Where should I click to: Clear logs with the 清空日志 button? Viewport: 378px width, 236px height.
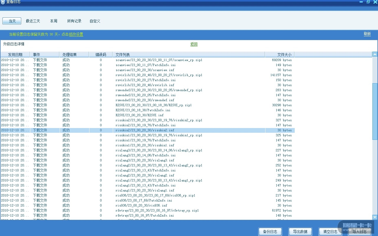click(x=330, y=232)
